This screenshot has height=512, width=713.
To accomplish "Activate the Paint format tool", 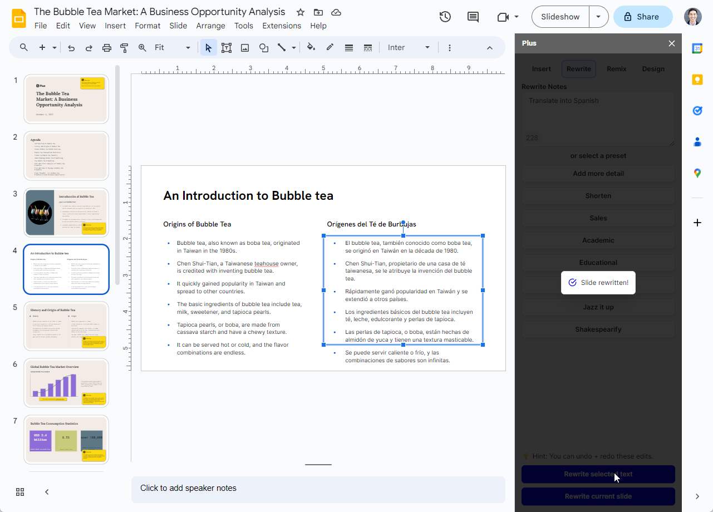I will click(124, 47).
